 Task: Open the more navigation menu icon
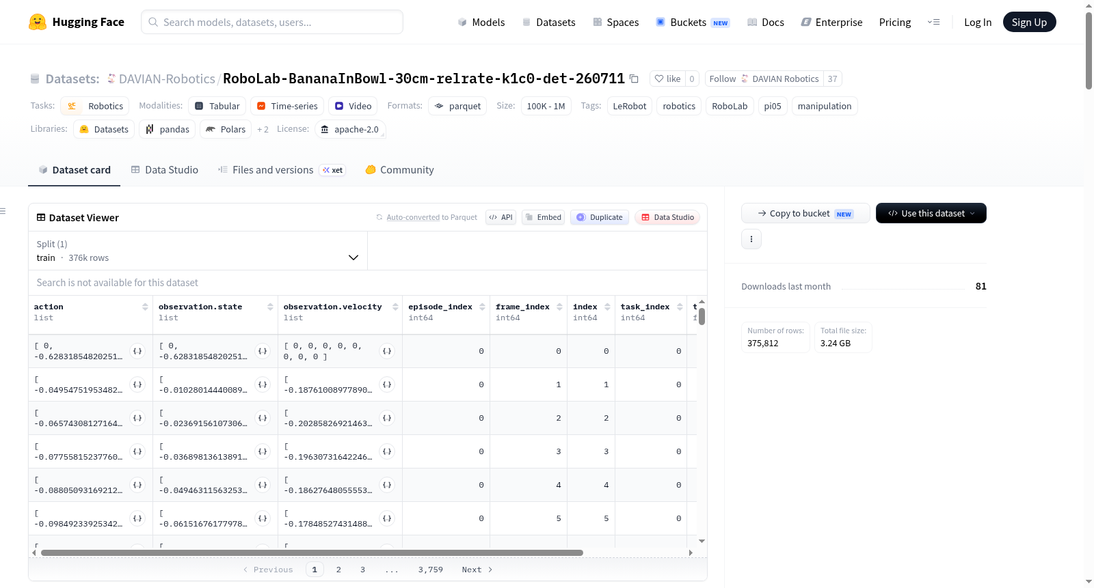(933, 22)
